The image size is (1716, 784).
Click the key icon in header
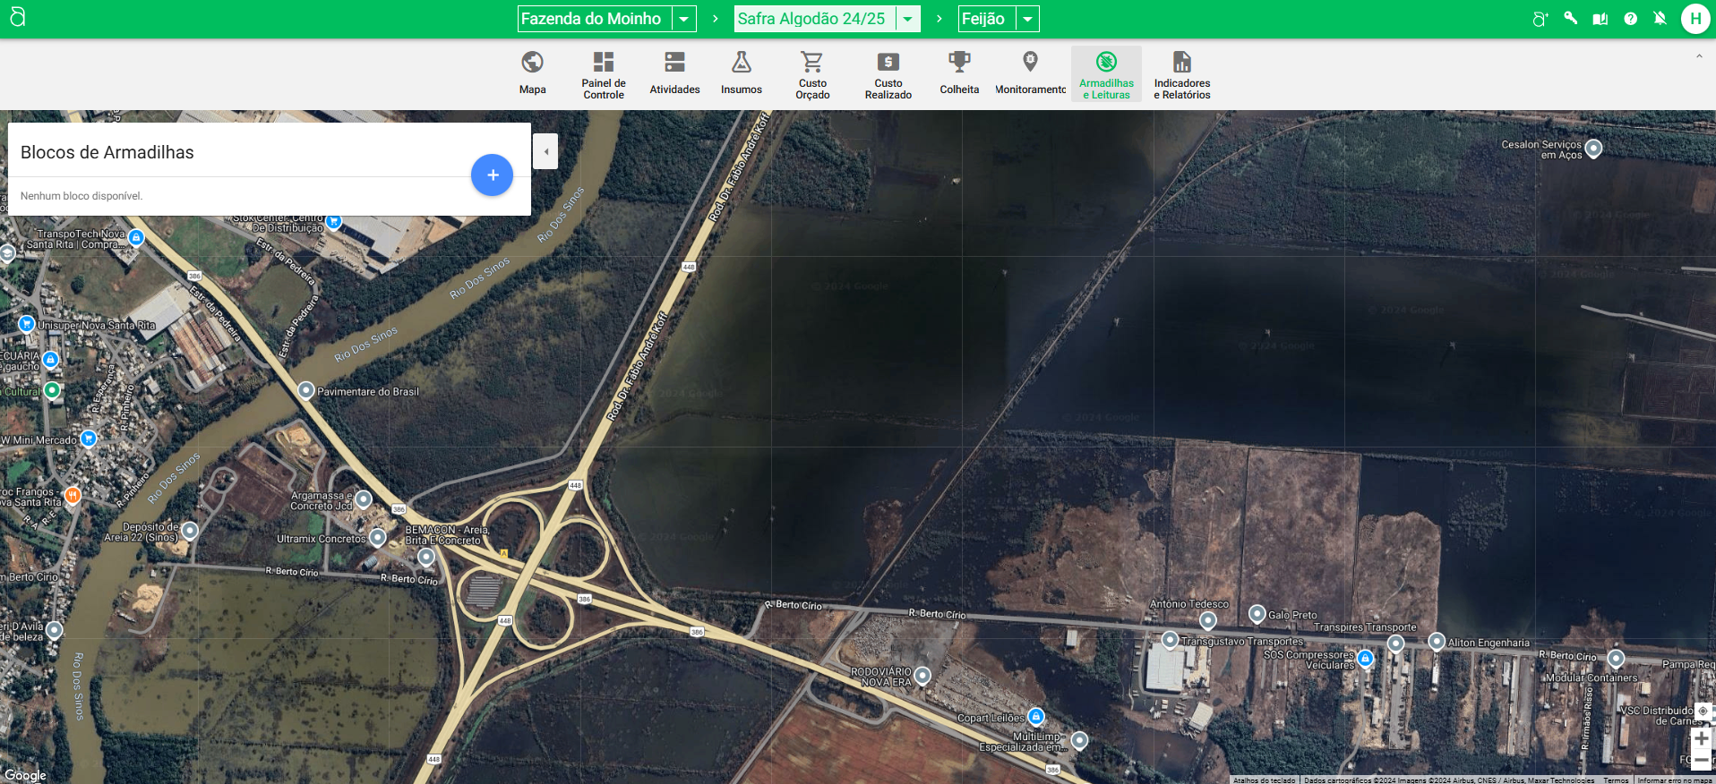click(1570, 19)
